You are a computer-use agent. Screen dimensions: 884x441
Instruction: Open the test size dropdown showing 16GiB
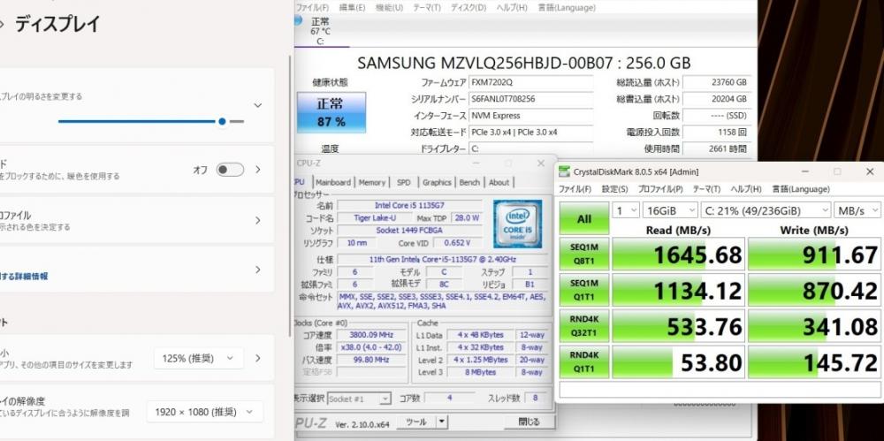[670, 210]
